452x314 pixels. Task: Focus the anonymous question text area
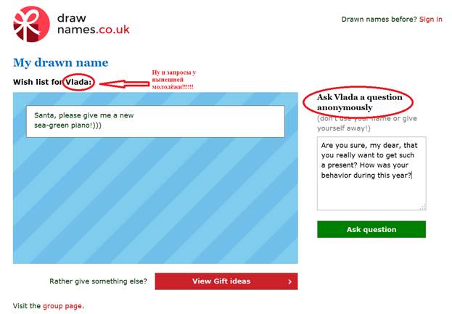pyautogui.click(x=371, y=173)
